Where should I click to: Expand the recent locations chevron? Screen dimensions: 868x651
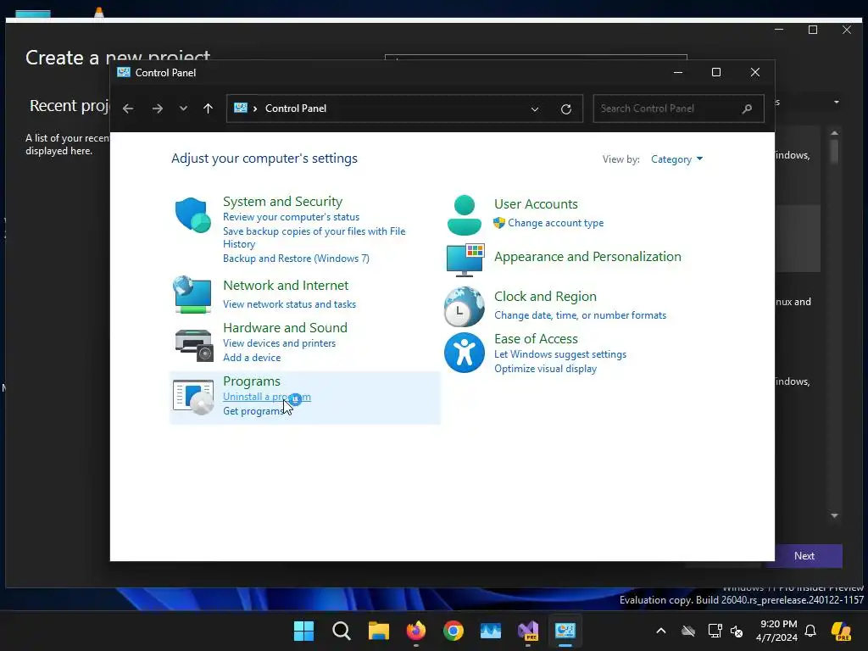183,108
